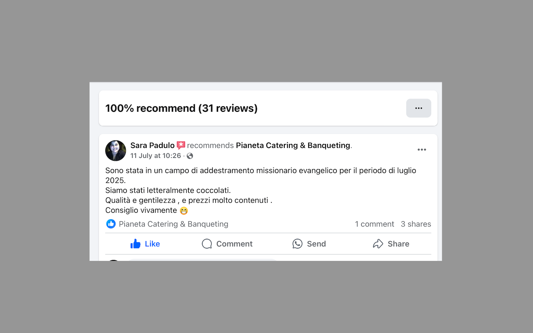Open the blue like reaction icon
Screen dimensions: 533x333
[x=111, y=224]
